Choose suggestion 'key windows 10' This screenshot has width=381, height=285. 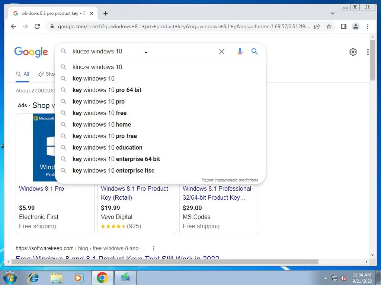160,78
